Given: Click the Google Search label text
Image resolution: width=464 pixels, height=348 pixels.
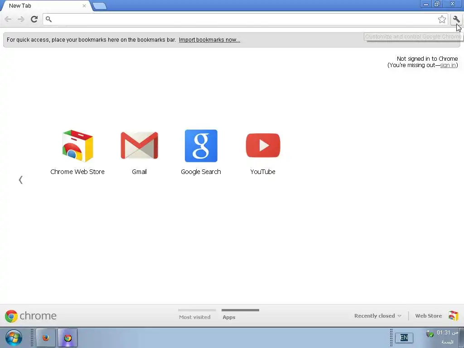Looking at the screenshot, I should [201, 172].
